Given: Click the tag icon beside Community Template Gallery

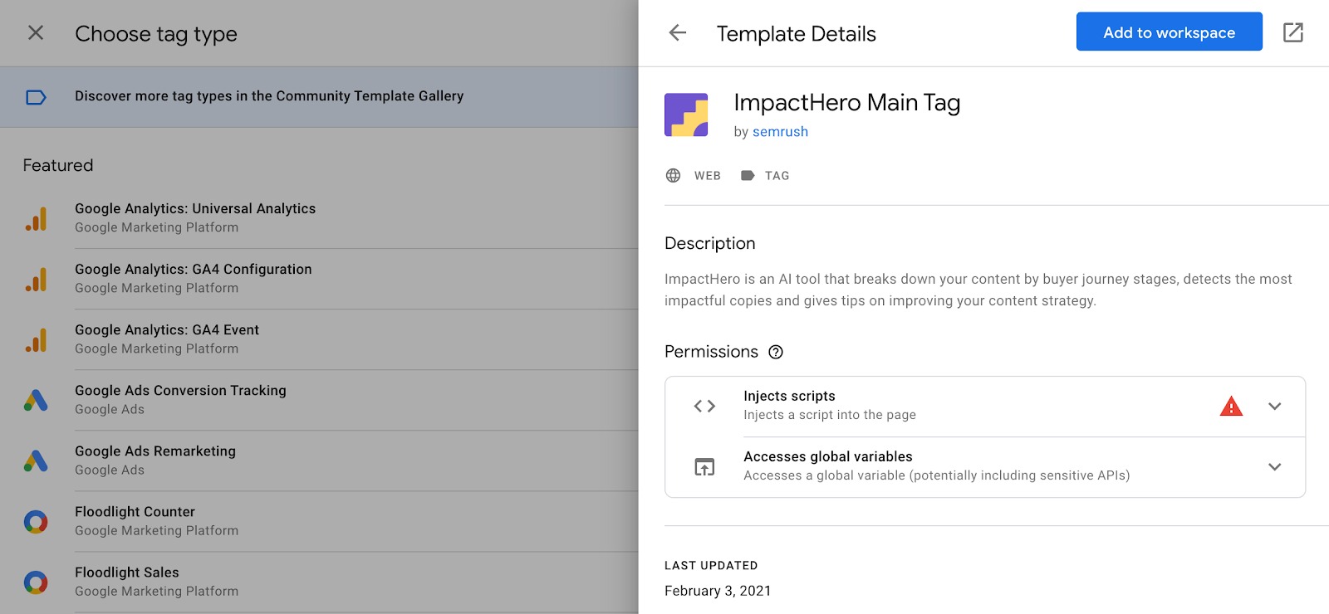Looking at the screenshot, I should pyautogui.click(x=36, y=97).
